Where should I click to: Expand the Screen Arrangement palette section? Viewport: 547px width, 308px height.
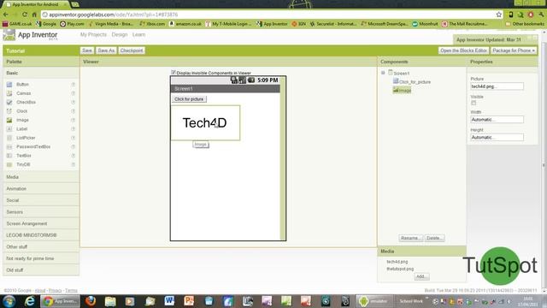(x=41, y=223)
